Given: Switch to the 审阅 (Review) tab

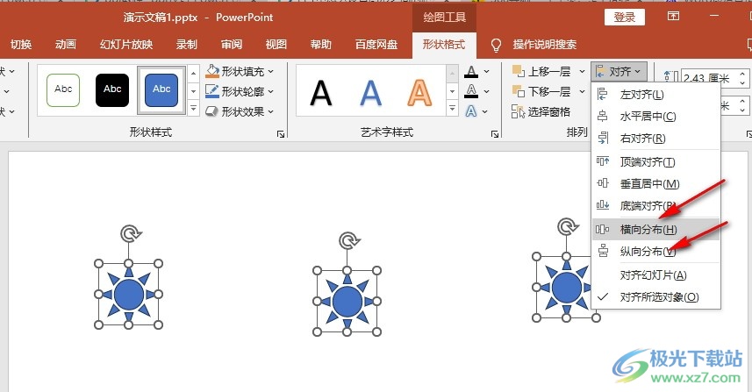Looking at the screenshot, I should (232, 45).
